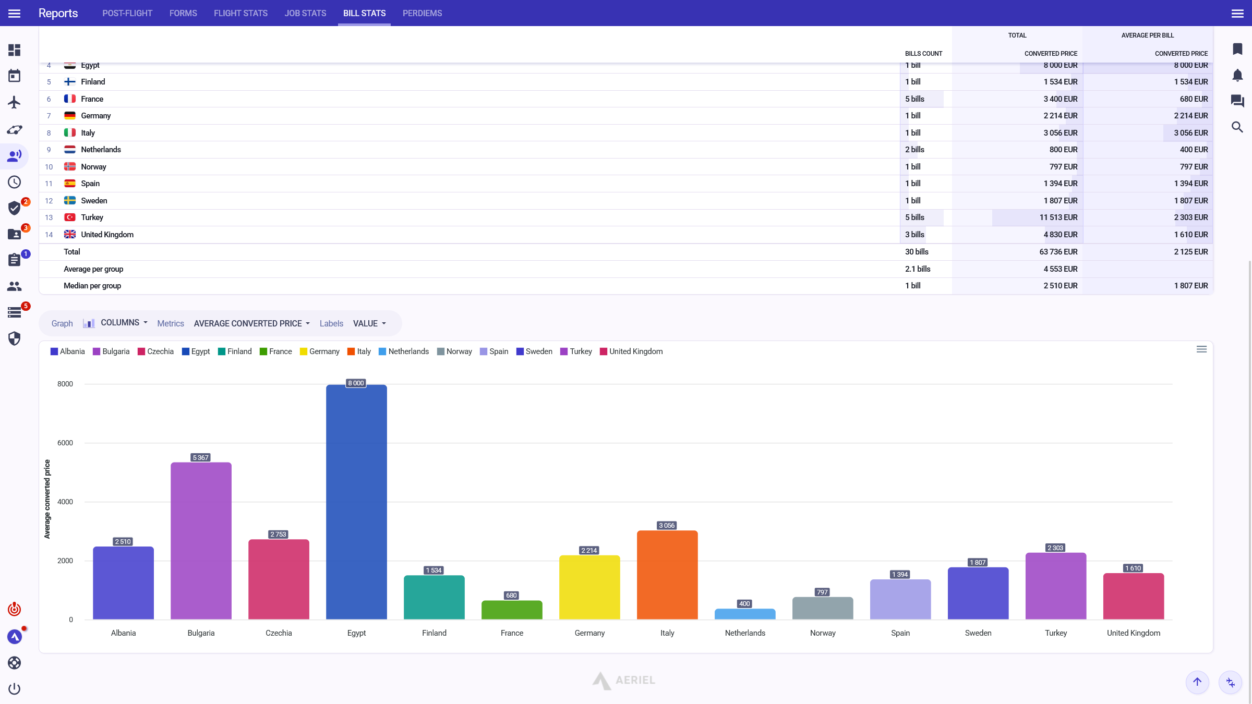Expand the AVERAGE CONVERTED PRICE metrics dropdown
This screenshot has height=704, width=1252.
tap(251, 323)
